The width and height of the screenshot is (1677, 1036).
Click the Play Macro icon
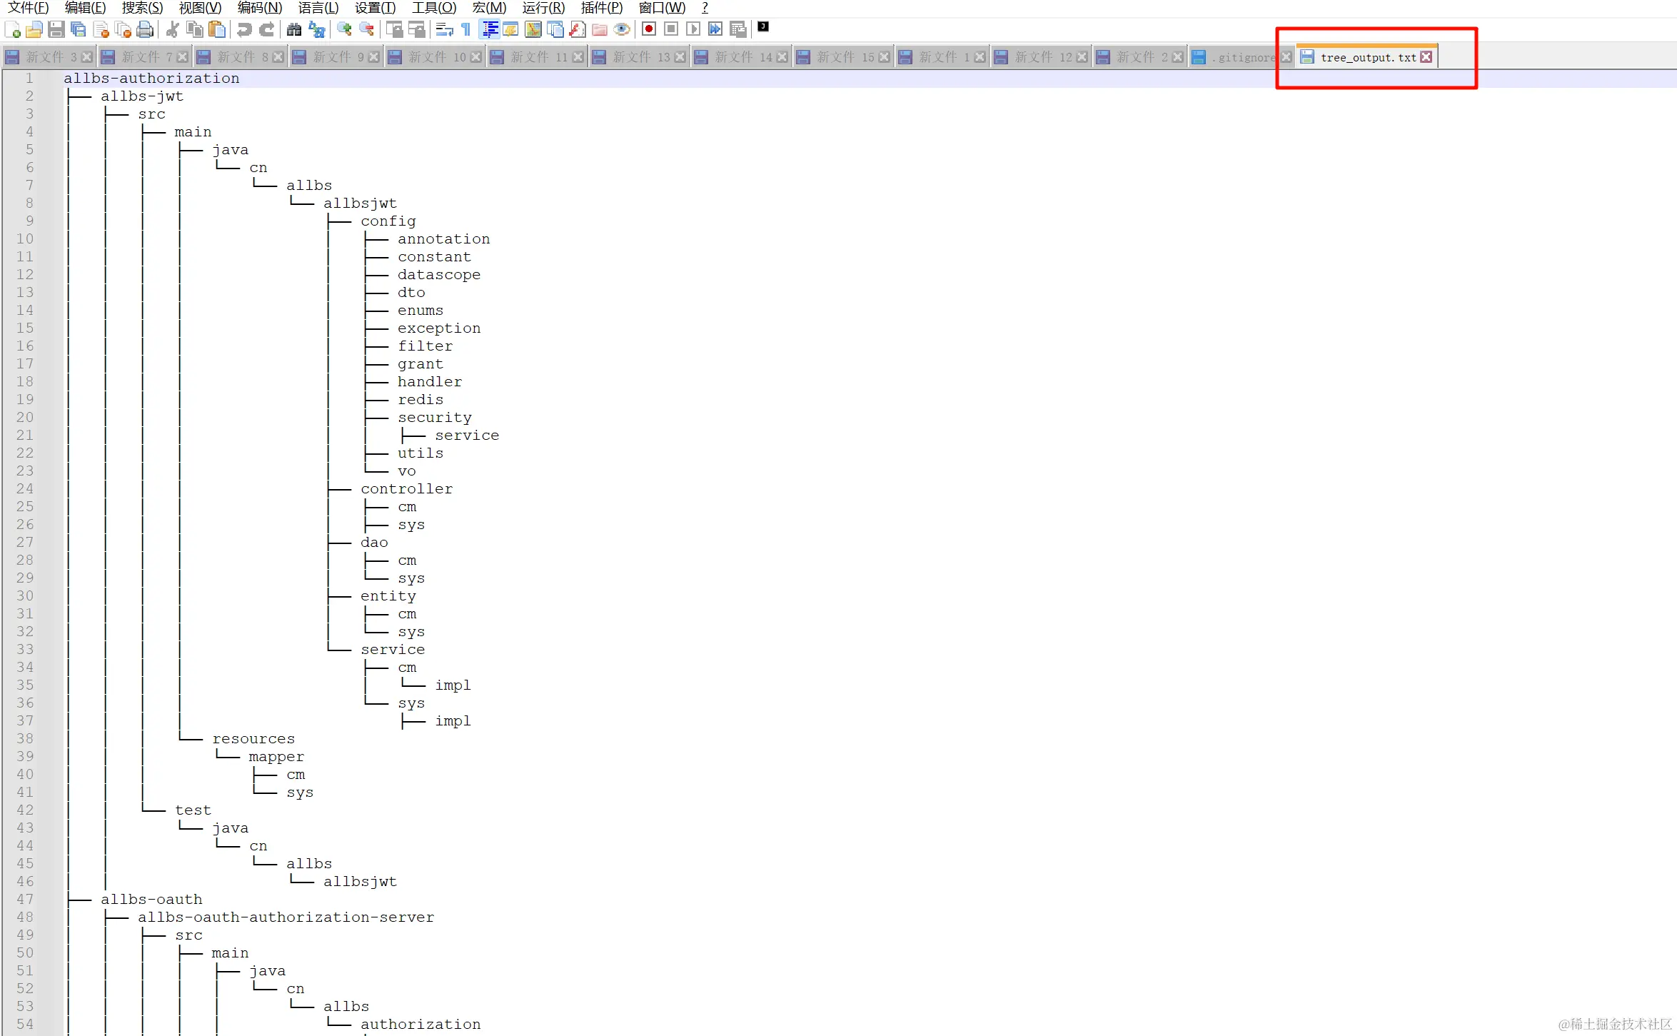693,29
